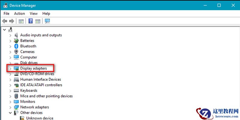Click the root computer node icon
This screenshot has width=240, height=120.
[10, 29]
